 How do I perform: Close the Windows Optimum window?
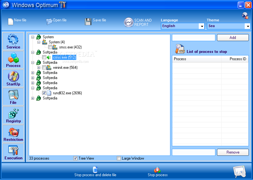click(248, 5)
